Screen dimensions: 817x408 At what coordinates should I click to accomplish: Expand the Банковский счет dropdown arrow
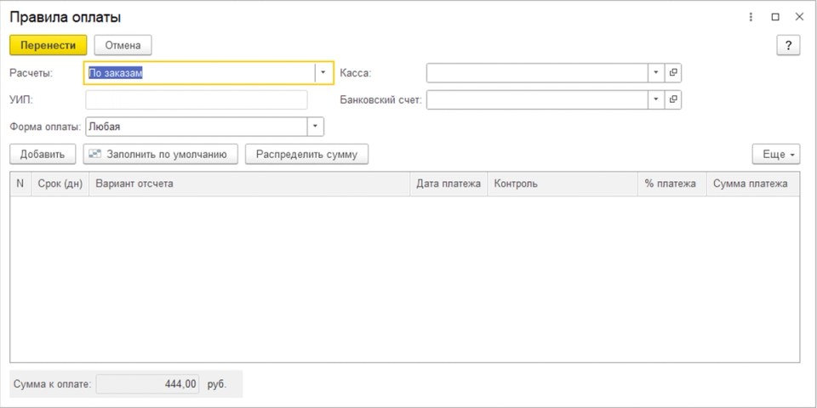656,99
